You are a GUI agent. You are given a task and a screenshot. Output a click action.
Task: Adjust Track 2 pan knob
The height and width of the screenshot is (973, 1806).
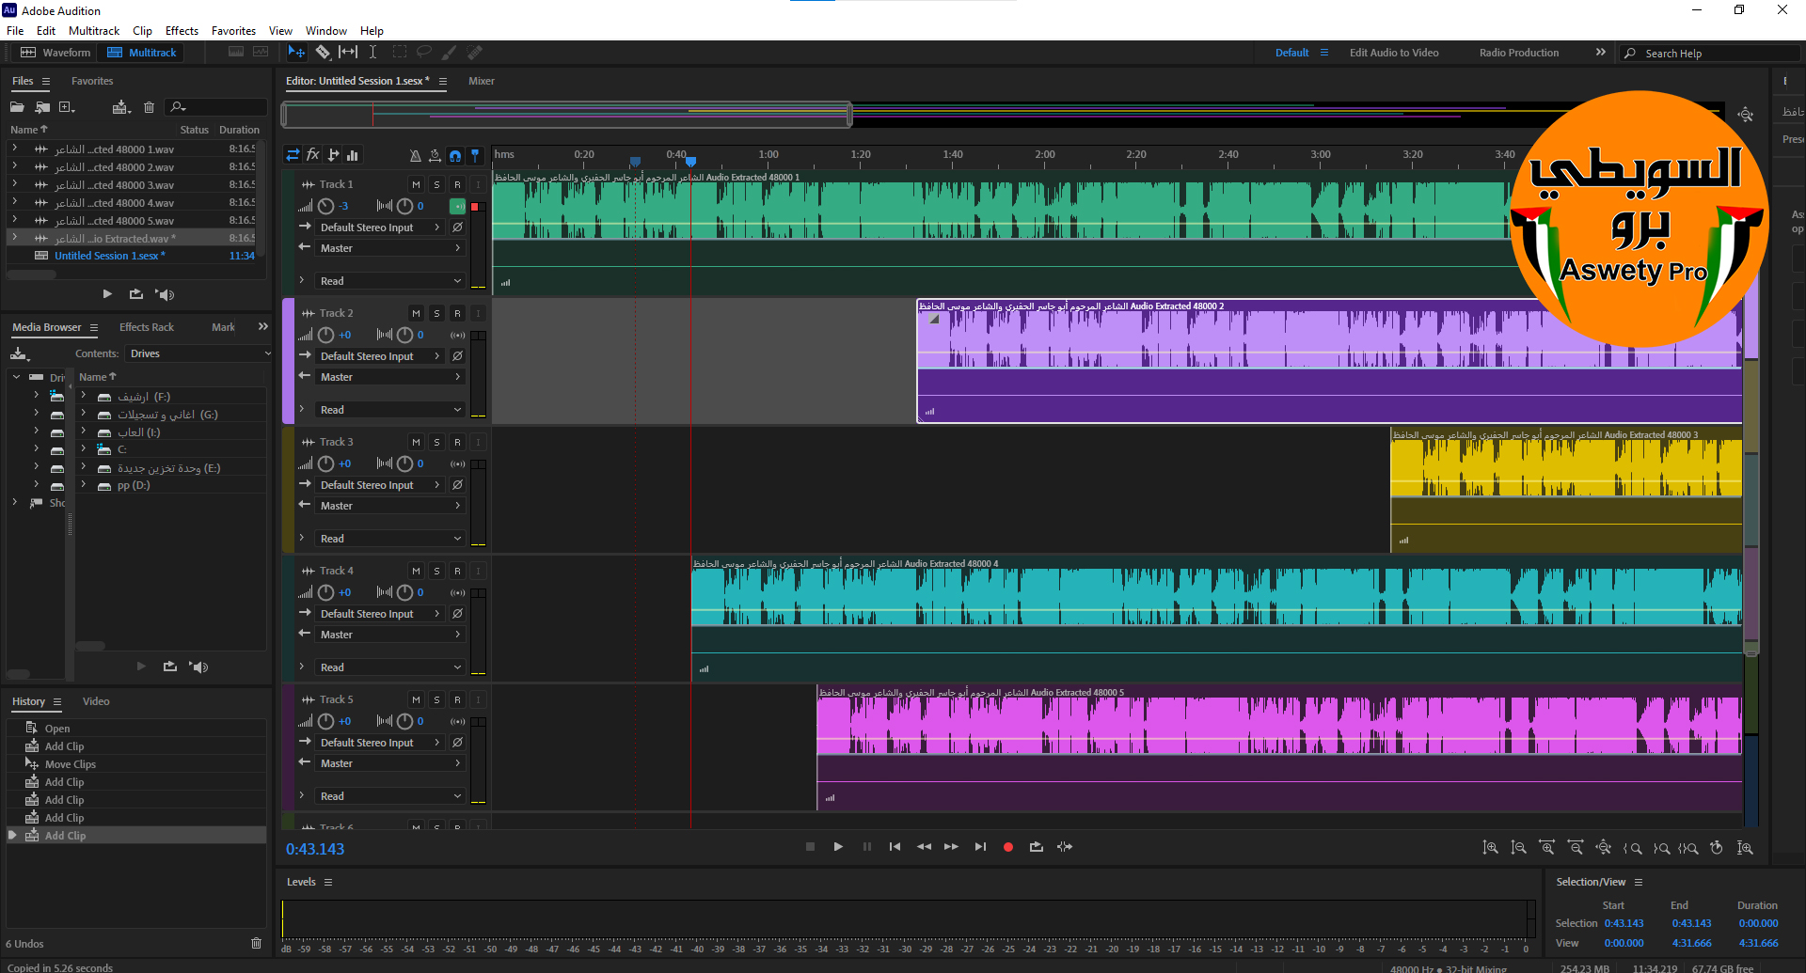coord(404,335)
